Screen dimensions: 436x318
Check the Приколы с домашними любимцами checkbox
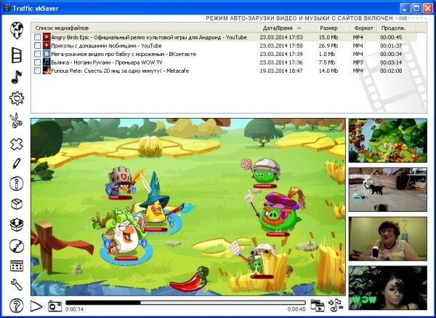[37, 45]
